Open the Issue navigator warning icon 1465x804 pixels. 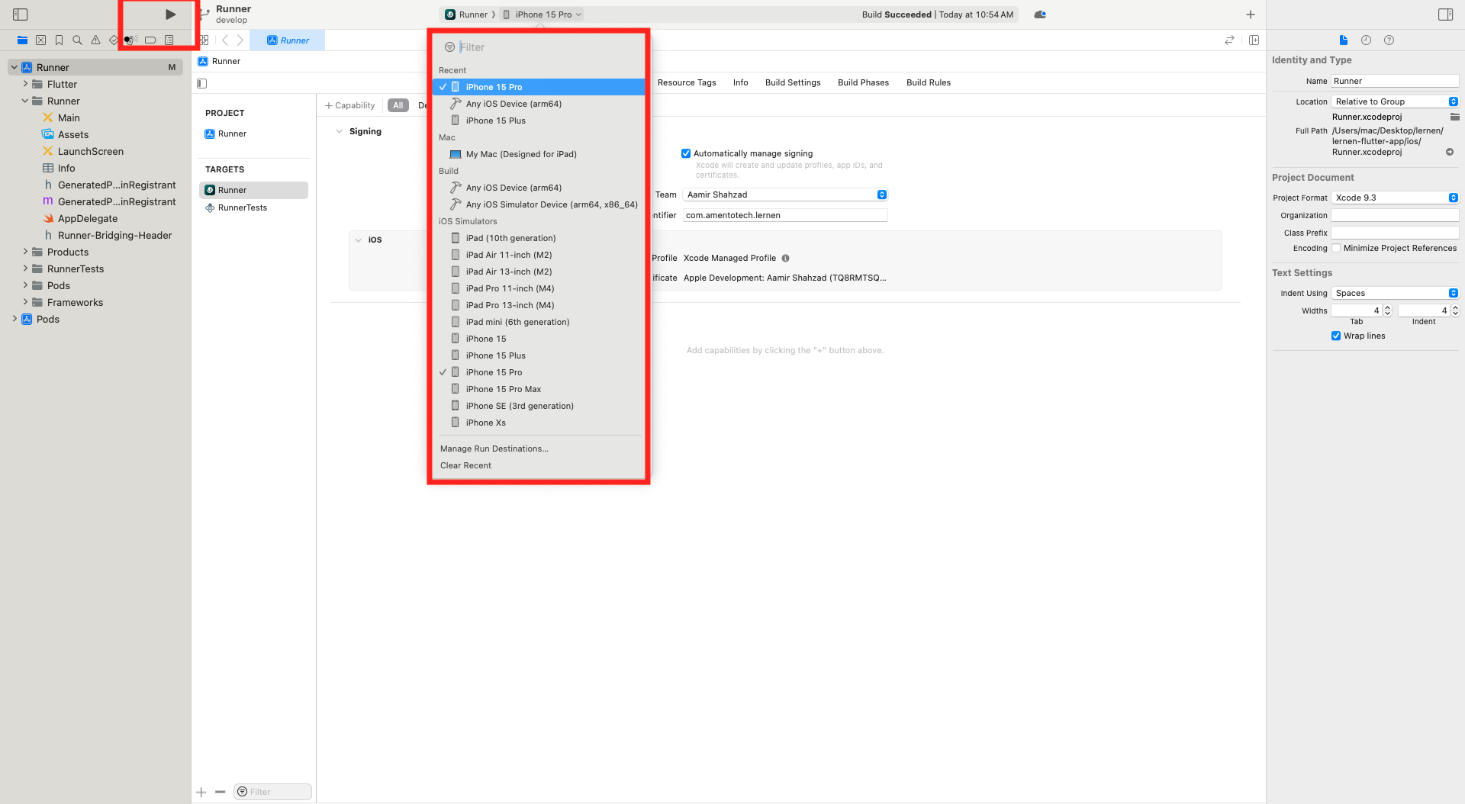95,40
